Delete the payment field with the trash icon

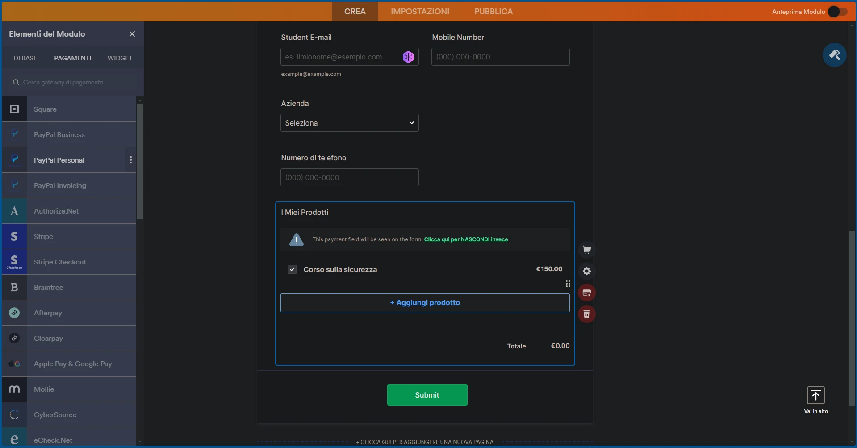587,314
